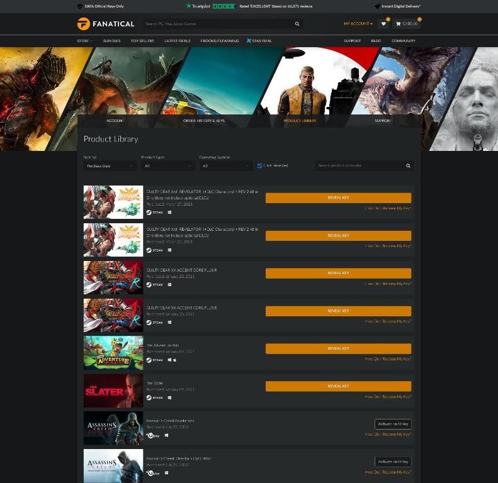The height and width of the screenshot is (483, 498).
Task: Open Support in the top navigation
Action: (352, 41)
